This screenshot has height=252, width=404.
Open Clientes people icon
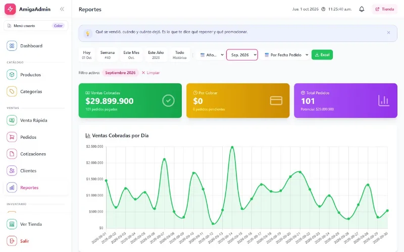[12, 170]
